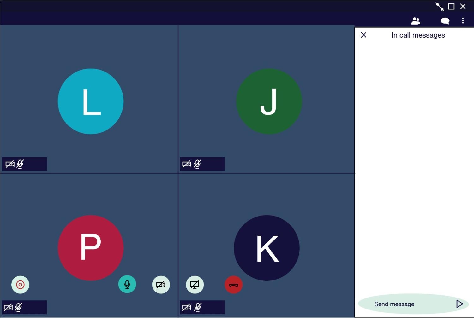Click K's muted microphone status icon
The image size is (474, 318).
pyautogui.click(x=198, y=307)
